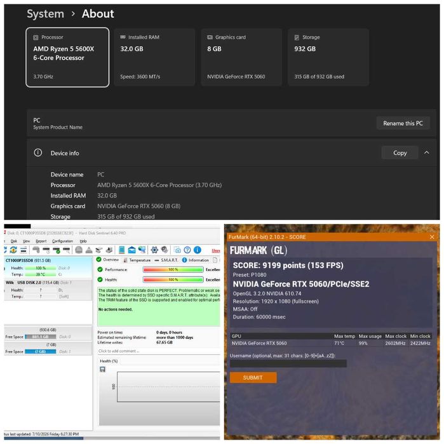Select the USB DISK 2.0 entry

click(48, 290)
